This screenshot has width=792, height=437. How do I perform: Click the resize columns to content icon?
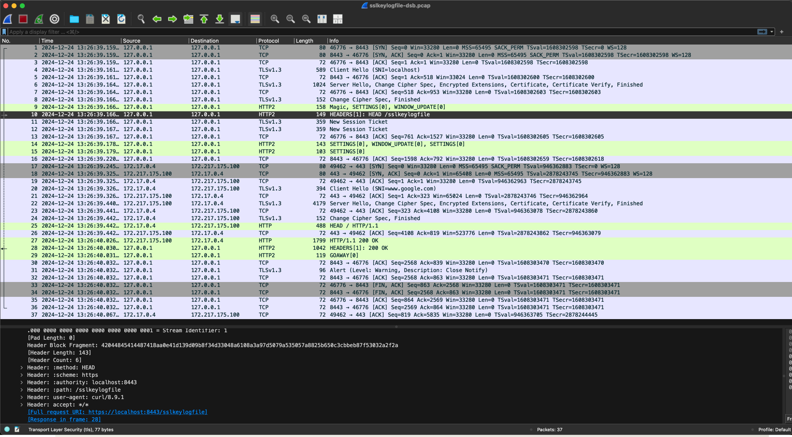[x=322, y=19]
